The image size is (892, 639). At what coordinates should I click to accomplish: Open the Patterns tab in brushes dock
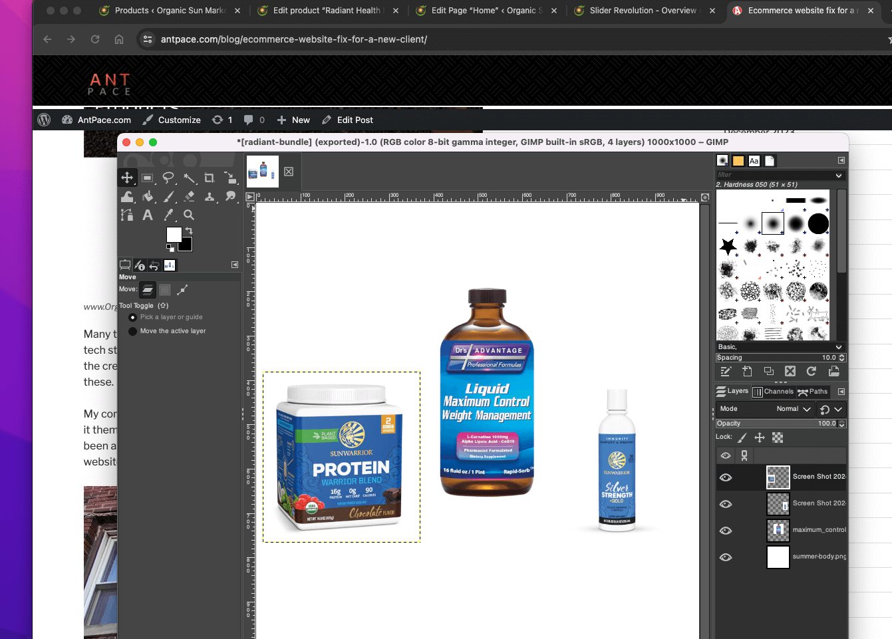[x=738, y=161]
